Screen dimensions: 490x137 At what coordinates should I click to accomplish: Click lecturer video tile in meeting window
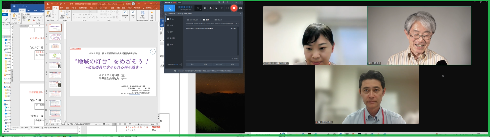419,36
